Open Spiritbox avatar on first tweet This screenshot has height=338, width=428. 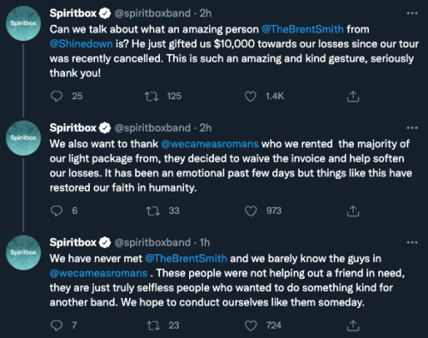pyautogui.click(x=23, y=23)
